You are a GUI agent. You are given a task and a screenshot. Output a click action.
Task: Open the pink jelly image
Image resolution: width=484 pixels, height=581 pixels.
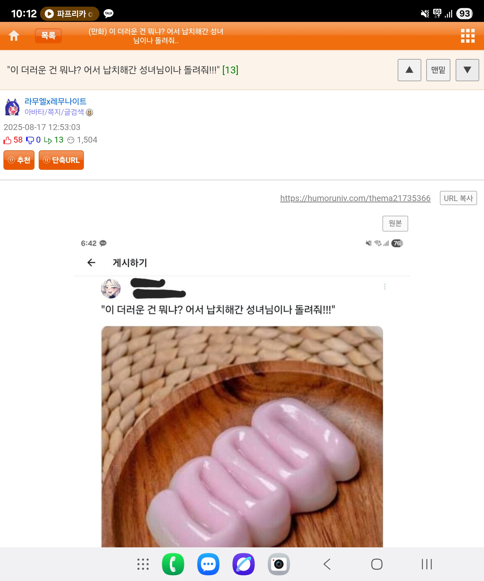(242, 436)
